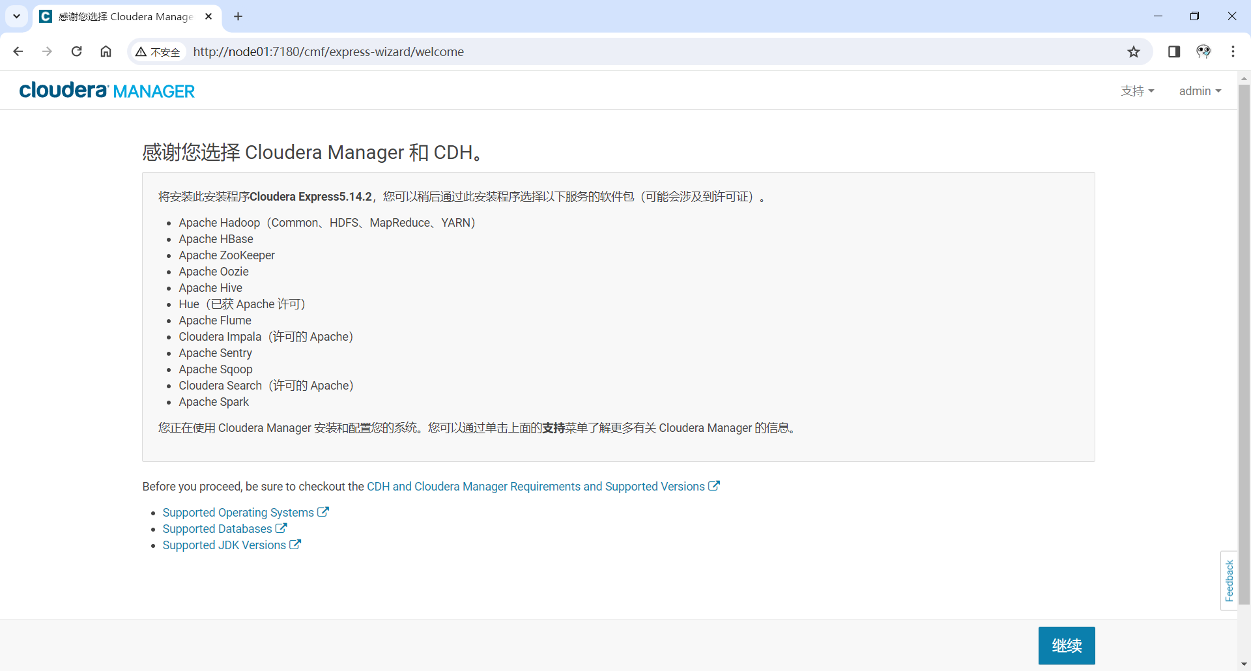Go back to the previous page
Viewport: 1251px width, 671px height.
pos(18,51)
